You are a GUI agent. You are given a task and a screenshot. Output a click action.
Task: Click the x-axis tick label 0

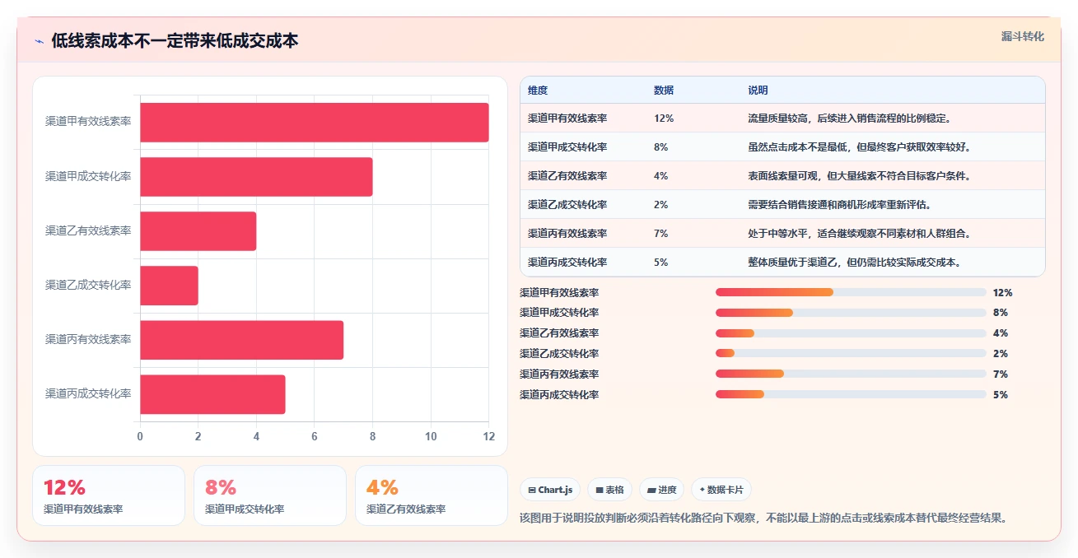click(x=140, y=436)
